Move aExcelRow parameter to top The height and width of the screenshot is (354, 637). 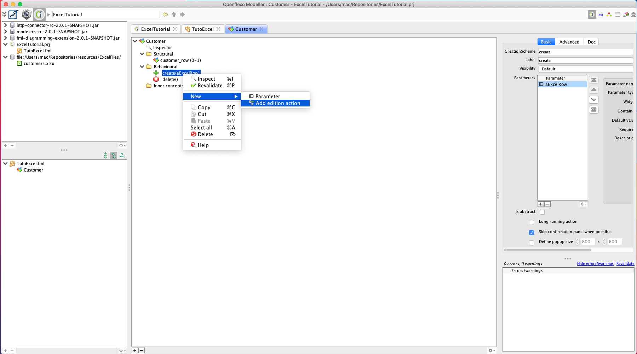point(594,80)
